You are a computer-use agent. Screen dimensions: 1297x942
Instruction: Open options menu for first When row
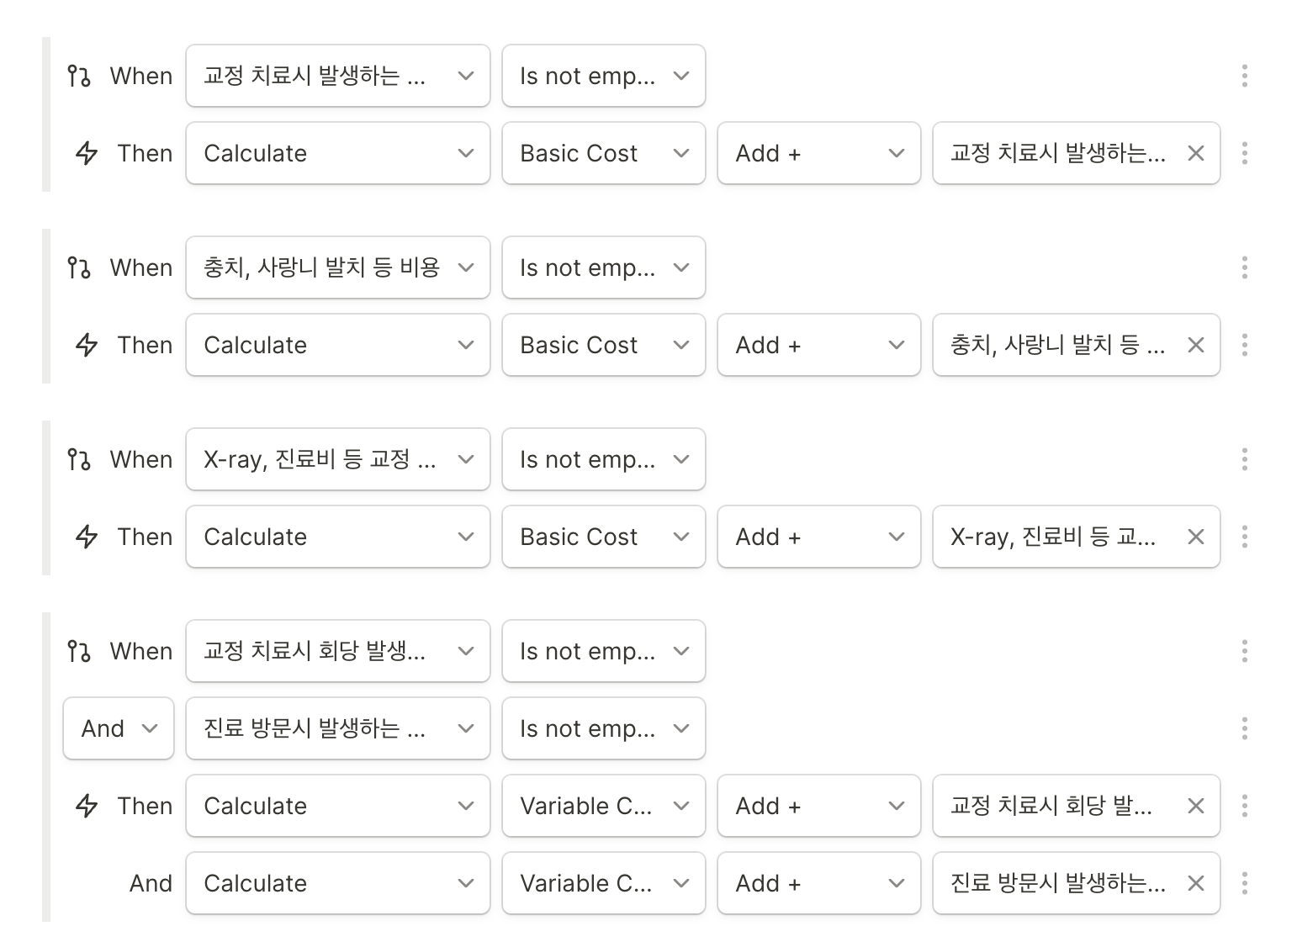tap(1244, 76)
